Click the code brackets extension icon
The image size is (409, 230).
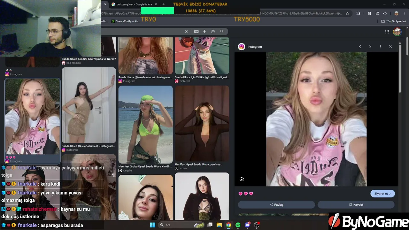coord(385,13)
